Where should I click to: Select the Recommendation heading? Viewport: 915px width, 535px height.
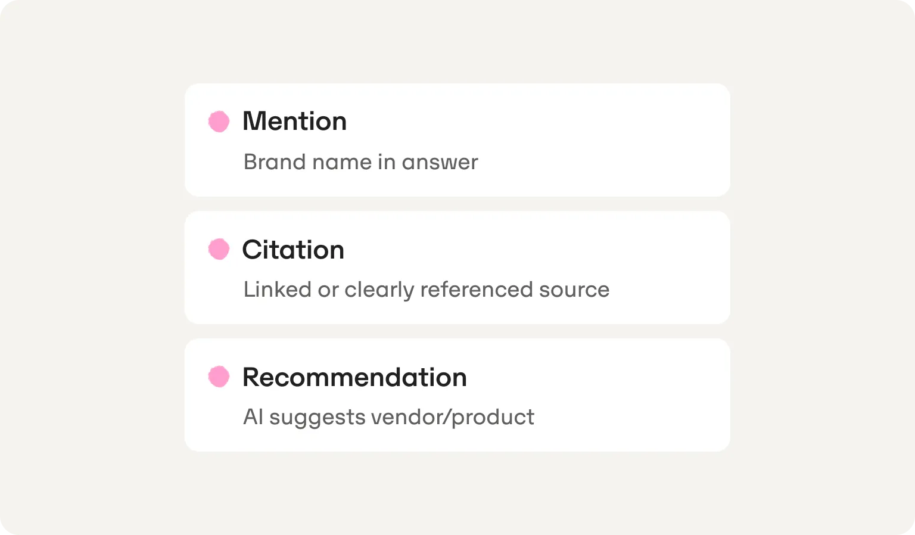click(354, 377)
